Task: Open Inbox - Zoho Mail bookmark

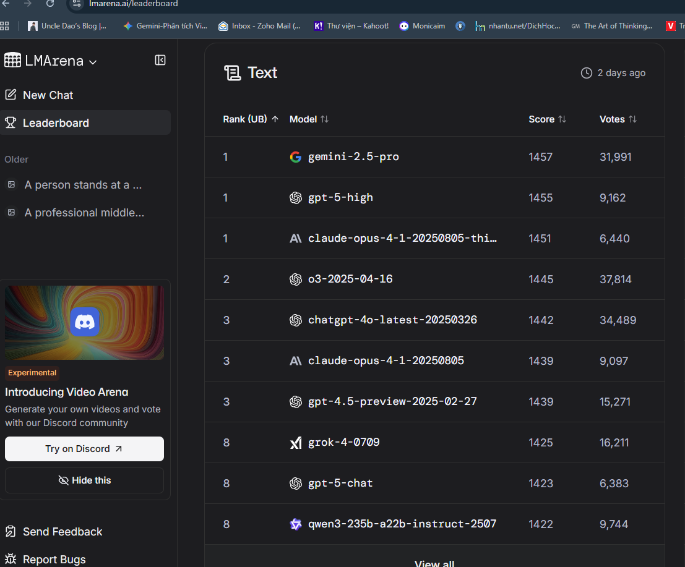Action: pyautogui.click(x=259, y=26)
